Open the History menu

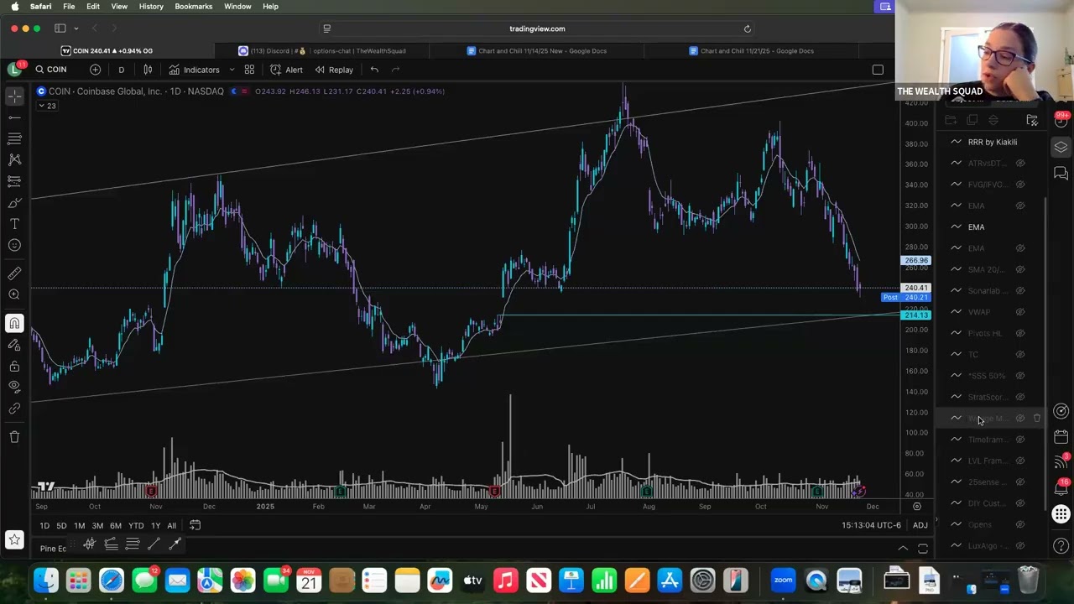[151, 6]
